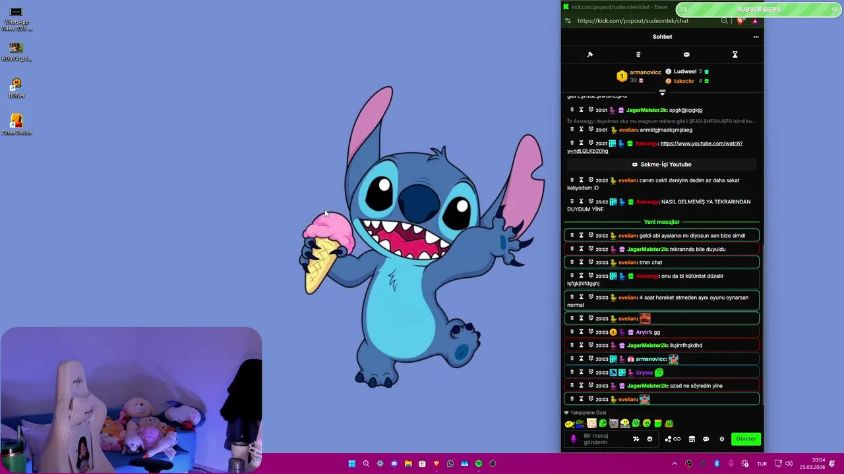This screenshot has width=844, height=474.
Task: Click the trash can icon in chat header
Action: [638, 55]
